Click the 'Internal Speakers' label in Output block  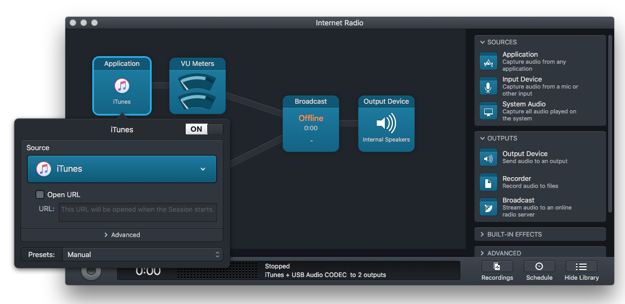click(x=386, y=140)
